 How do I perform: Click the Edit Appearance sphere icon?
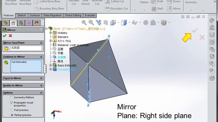pos(146,23)
